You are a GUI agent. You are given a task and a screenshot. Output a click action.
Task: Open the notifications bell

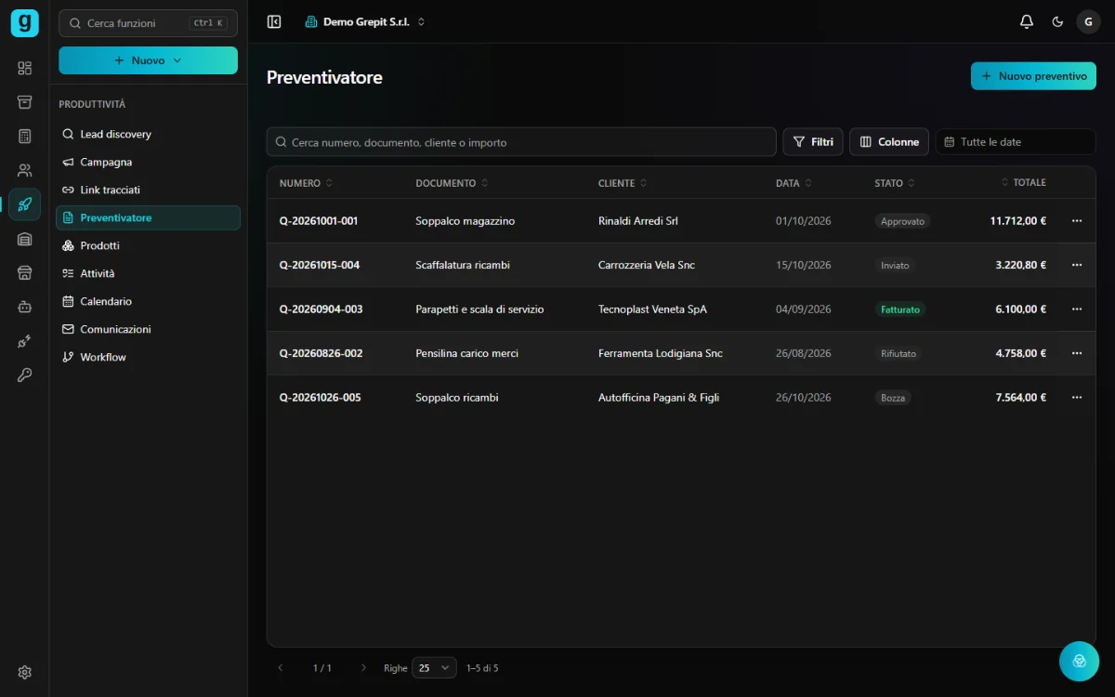coord(1027,21)
